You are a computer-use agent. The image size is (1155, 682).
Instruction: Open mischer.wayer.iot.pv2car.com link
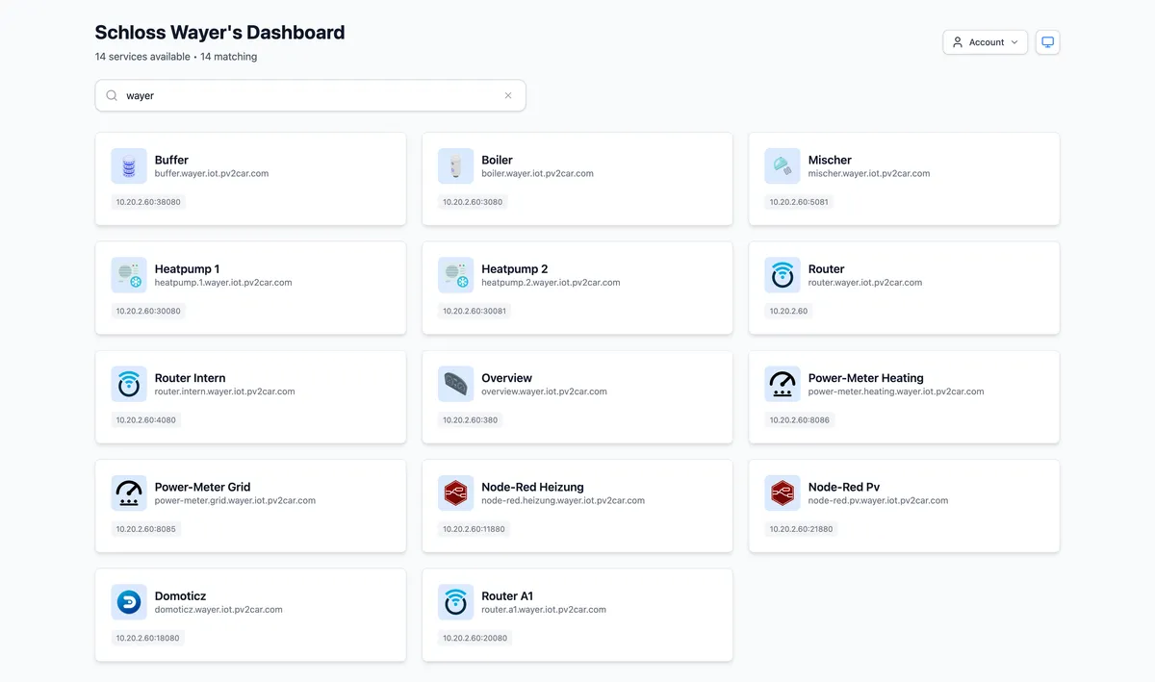(869, 174)
